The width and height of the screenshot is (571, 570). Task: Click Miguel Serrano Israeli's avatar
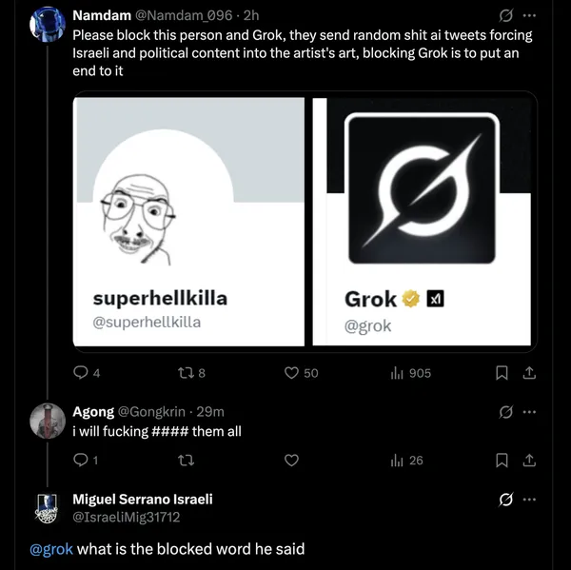pyautogui.click(x=48, y=508)
